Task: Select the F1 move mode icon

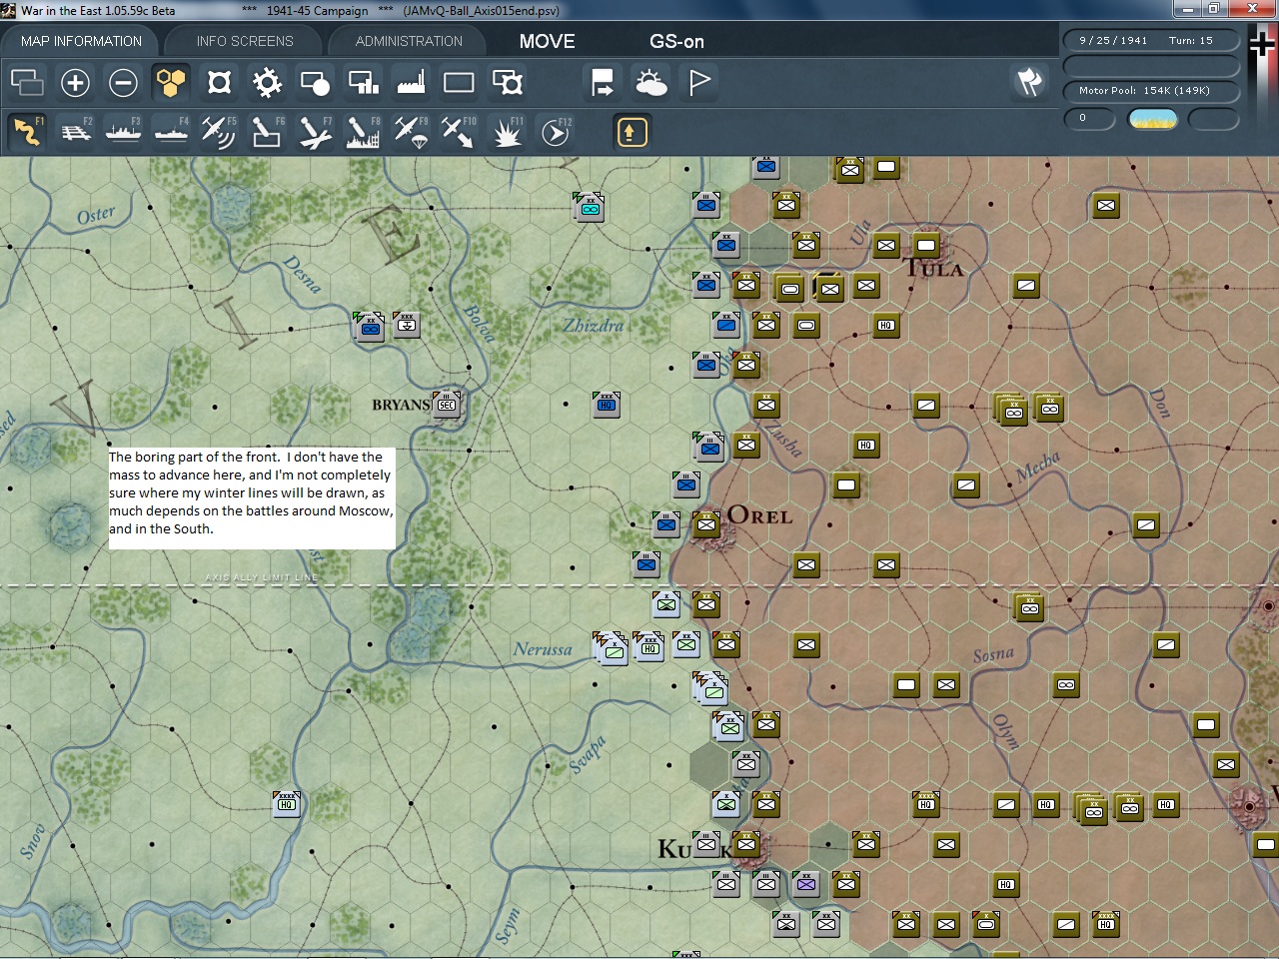Action: click(x=27, y=132)
